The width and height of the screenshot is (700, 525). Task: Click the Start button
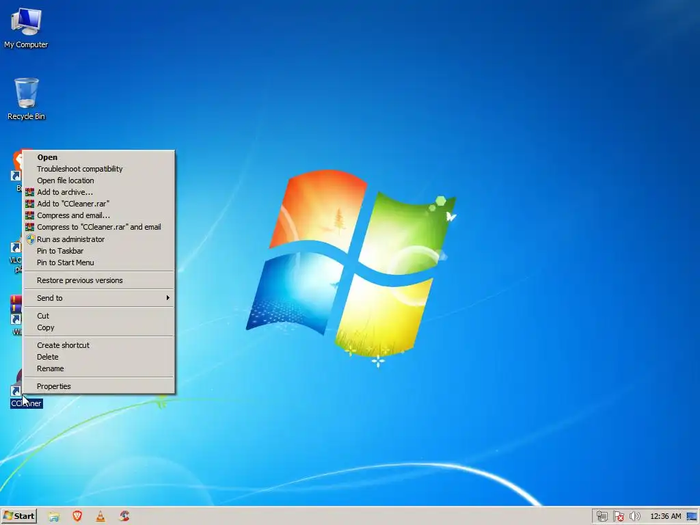click(x=18, y=516)
